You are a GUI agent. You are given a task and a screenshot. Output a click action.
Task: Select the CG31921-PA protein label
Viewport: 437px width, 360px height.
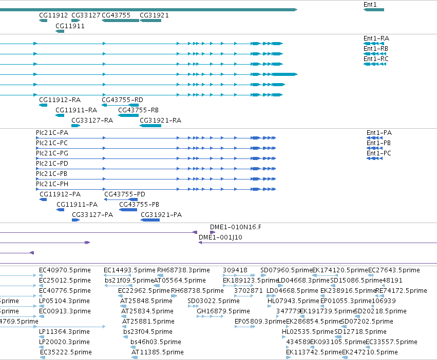tap(161, 215)
